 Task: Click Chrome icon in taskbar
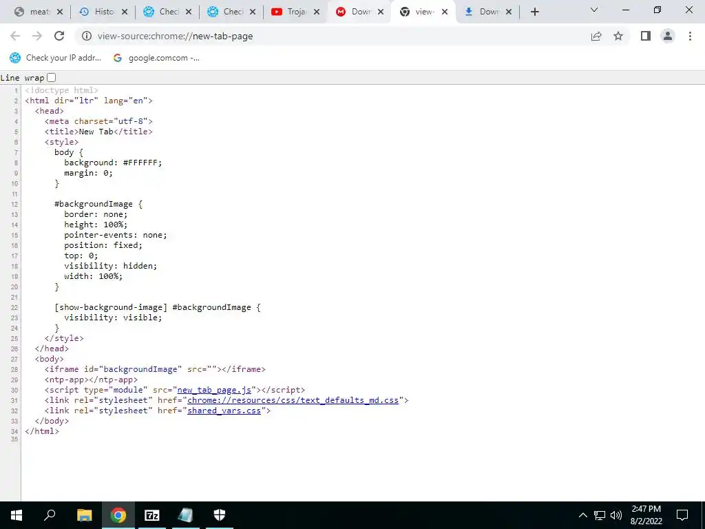pyautogui.click(x=118, y=515)
